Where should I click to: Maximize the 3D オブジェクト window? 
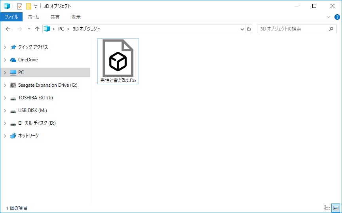(314, 6)
